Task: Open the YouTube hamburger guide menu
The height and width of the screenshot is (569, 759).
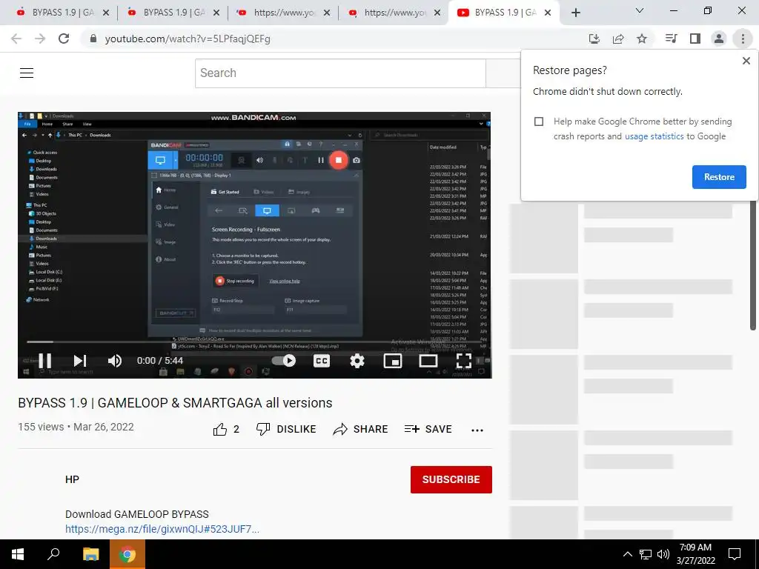Action: 27,73
